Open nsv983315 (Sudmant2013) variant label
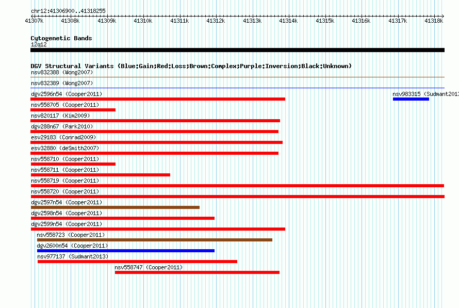This screenshot has height=308, width=459. tap(425, 94)
